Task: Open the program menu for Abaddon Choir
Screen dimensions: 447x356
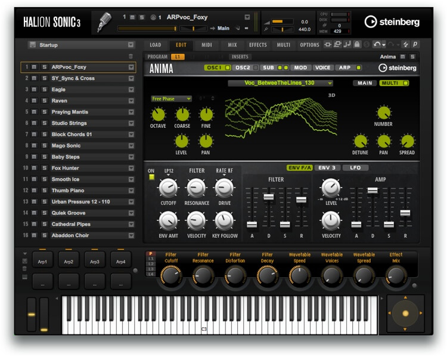Action: click(x=131, y=235)
